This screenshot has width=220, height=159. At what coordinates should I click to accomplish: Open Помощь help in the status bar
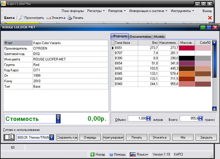tap(117, 155)
